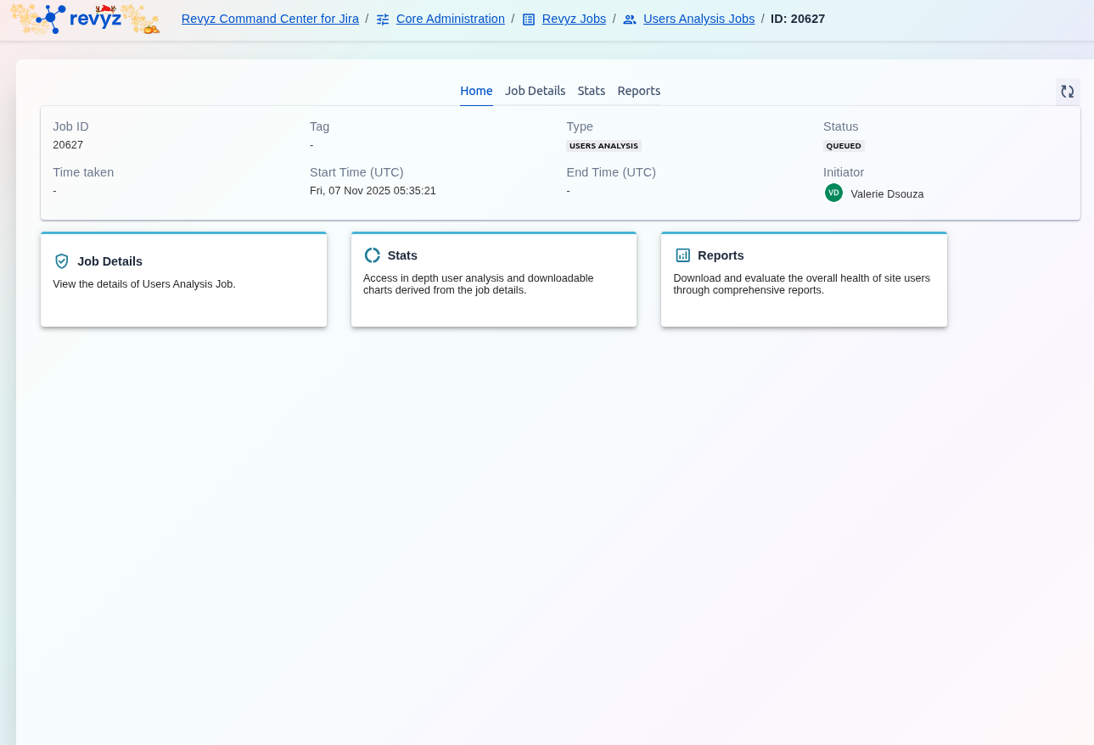This screenshot has height=745, width=1094.
Task: Select the Reports tab
Action: 638,91
